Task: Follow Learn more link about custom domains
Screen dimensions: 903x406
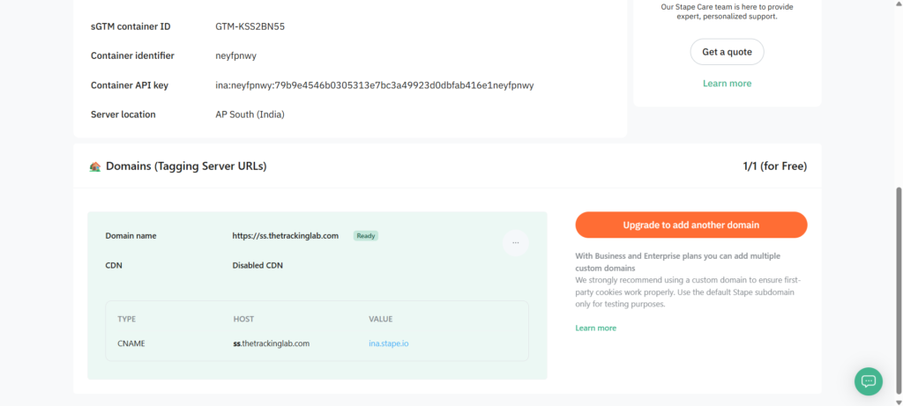Action: [595, 328]
